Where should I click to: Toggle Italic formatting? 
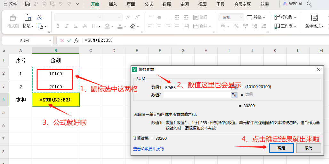67,26
